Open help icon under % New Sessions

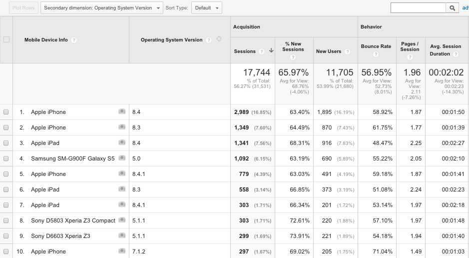293,57
